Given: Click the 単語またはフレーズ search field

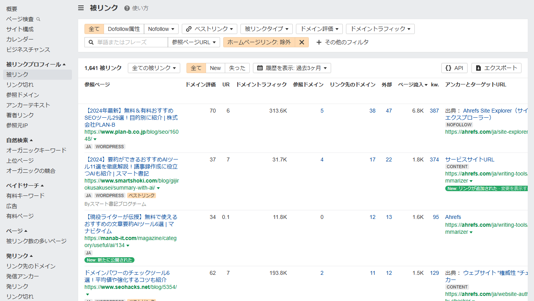Looking at the screenshot, I should click(131, 42).
